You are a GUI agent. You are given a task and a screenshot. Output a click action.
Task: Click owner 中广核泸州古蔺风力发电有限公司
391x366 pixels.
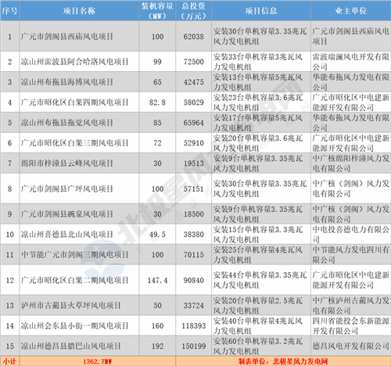350,306
